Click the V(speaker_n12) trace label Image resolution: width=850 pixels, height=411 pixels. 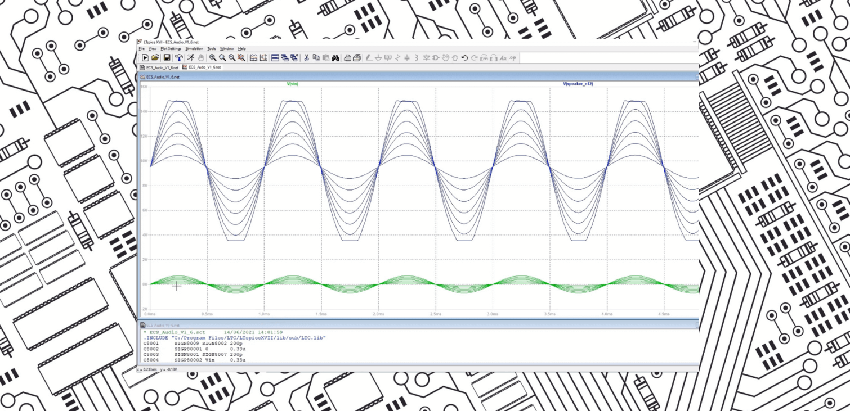578,84
